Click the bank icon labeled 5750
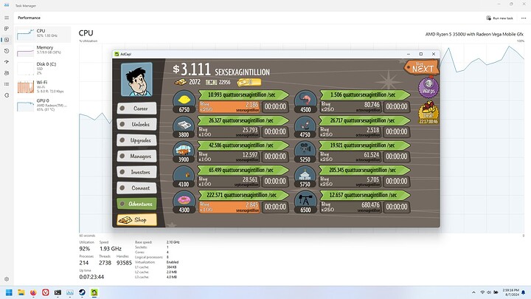Screen dimensions: 531x299 point(305,176)
